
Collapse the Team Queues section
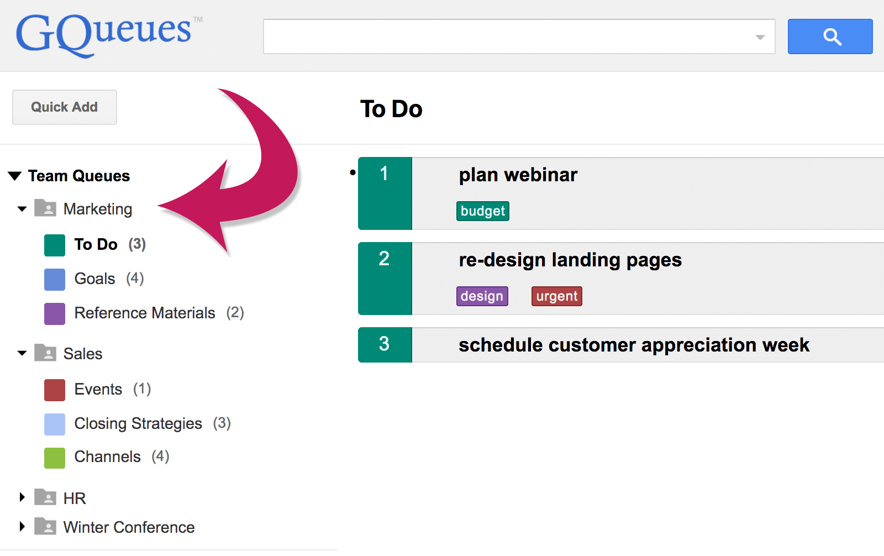pos(15,176)
